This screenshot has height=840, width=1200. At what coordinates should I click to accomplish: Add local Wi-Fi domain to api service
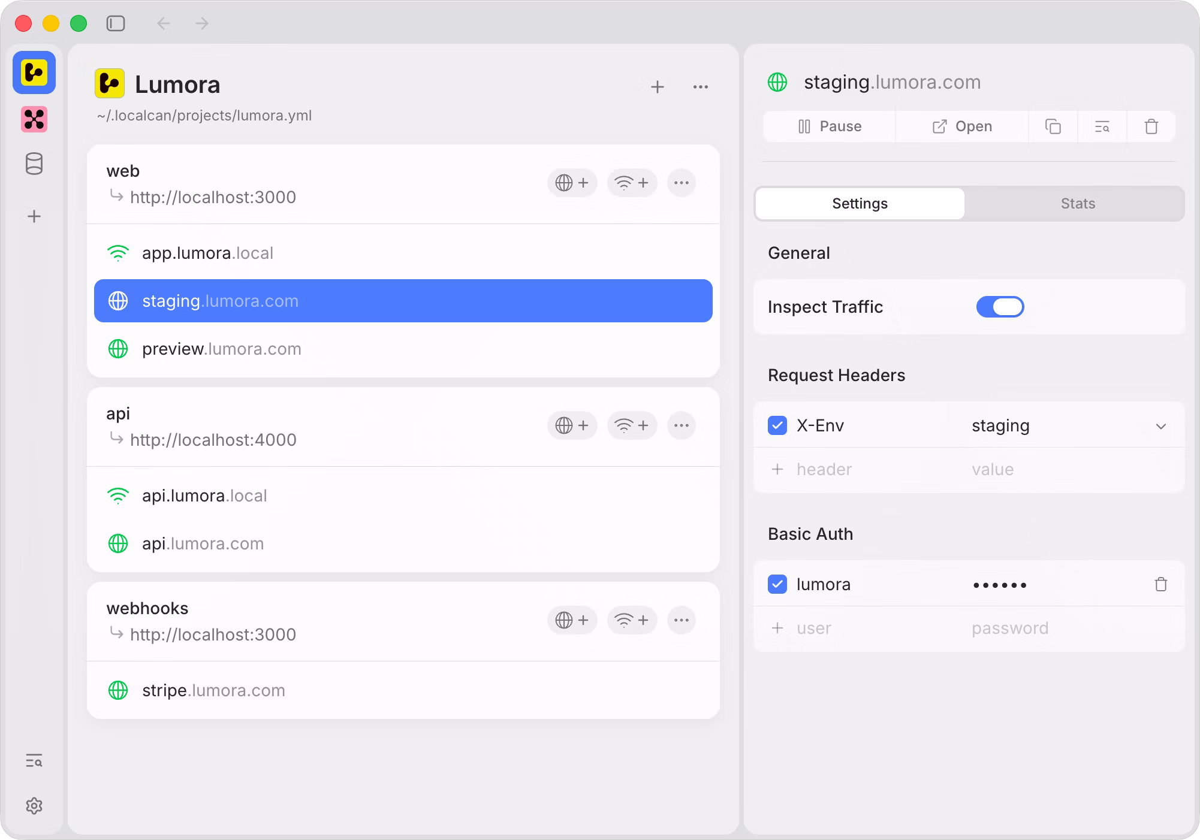coord(632,425)
